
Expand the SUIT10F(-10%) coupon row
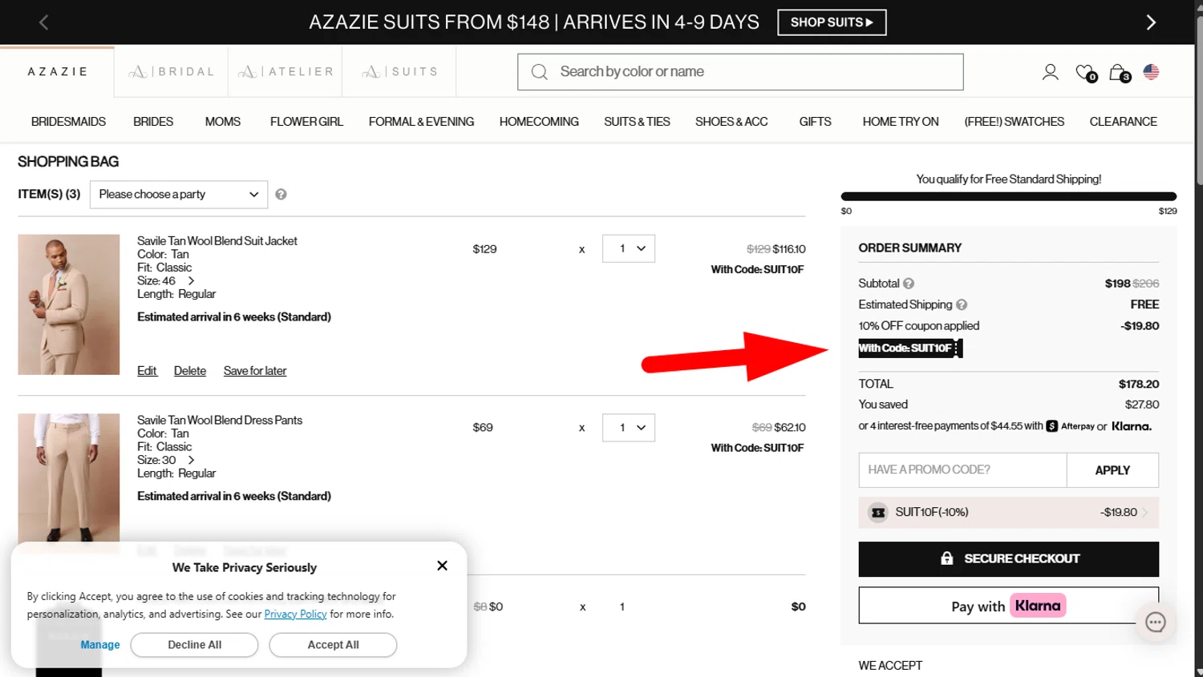pyautogui.click(x=1008, y=513)
